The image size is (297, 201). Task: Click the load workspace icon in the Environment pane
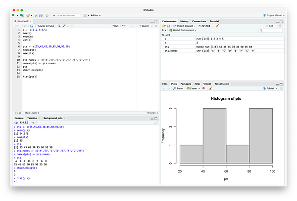(x=164, y=25)
